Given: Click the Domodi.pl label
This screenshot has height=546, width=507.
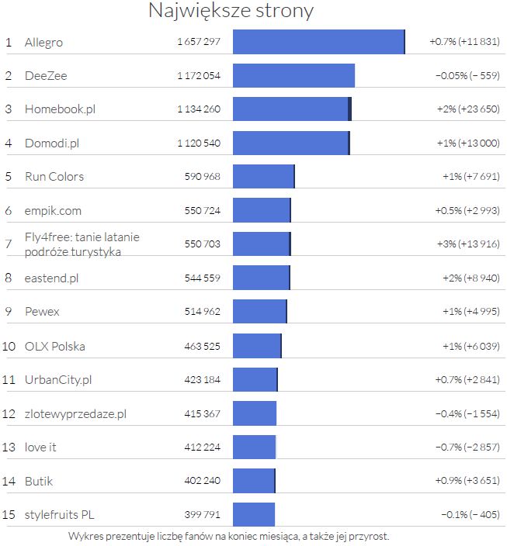Looking at the screenshot, I should (x=52, y=143).
